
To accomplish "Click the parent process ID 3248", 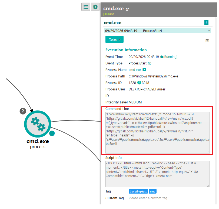I will [x=145, y=83].
